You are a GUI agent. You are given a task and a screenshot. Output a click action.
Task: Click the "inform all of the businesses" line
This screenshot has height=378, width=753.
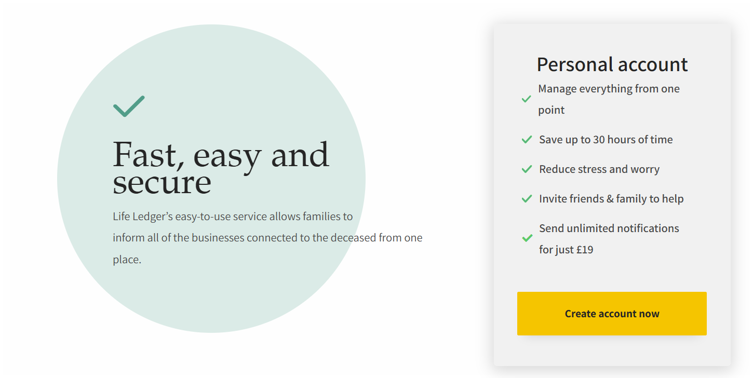tap(267, 238)
